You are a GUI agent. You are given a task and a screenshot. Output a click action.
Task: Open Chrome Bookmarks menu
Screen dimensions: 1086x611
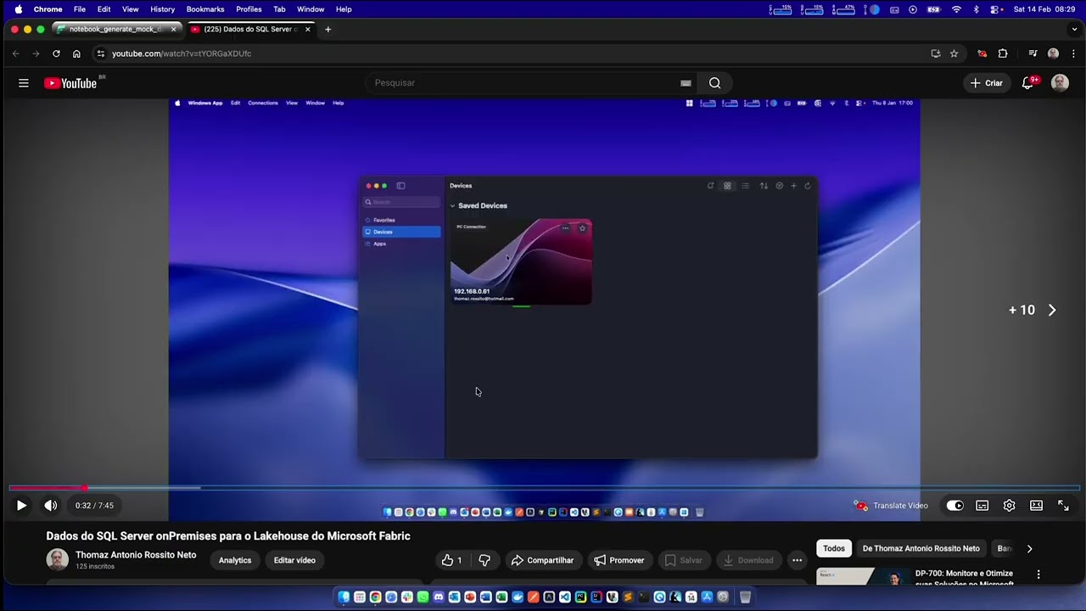[x=205, y=9]
